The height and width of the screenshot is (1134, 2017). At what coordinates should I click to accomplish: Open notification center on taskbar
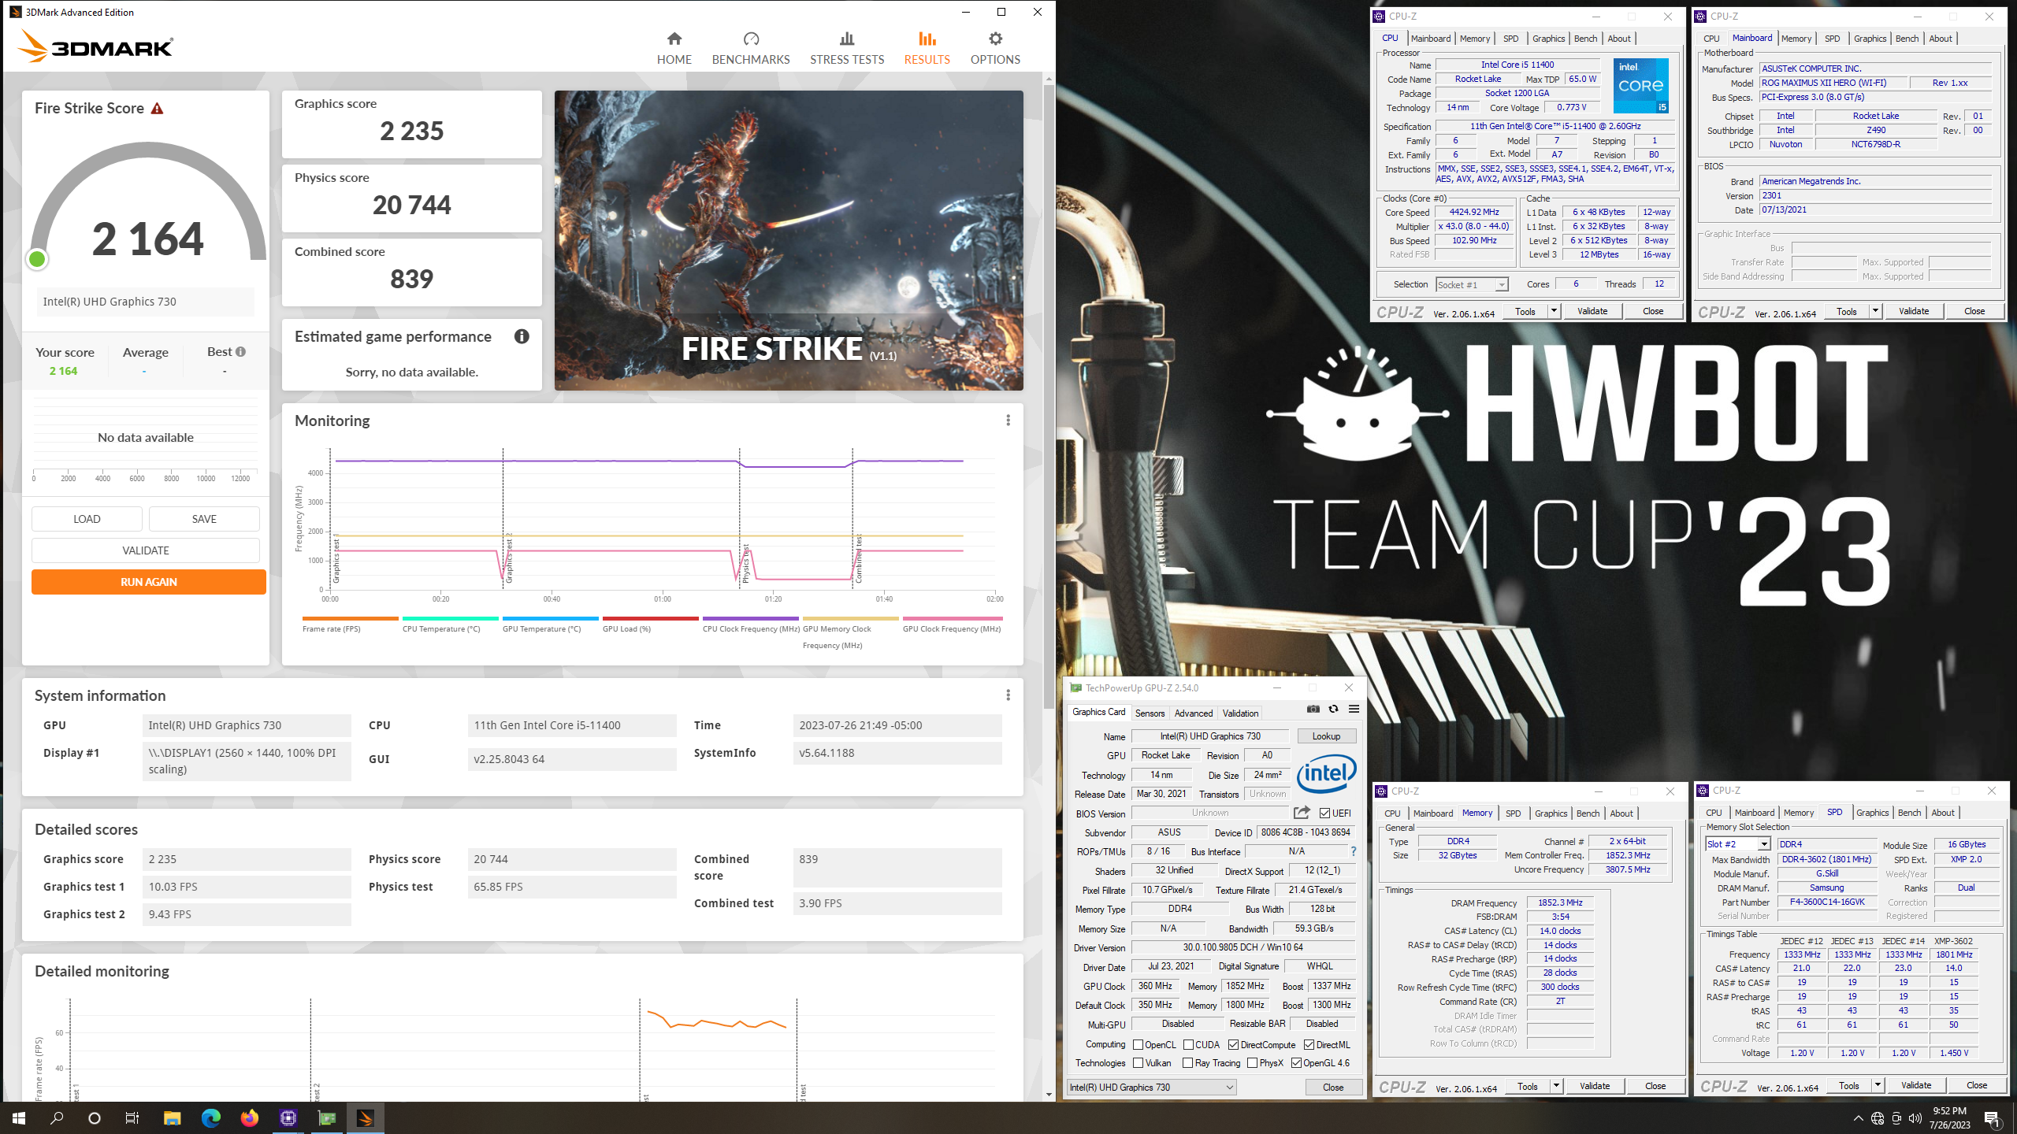1992,1118
